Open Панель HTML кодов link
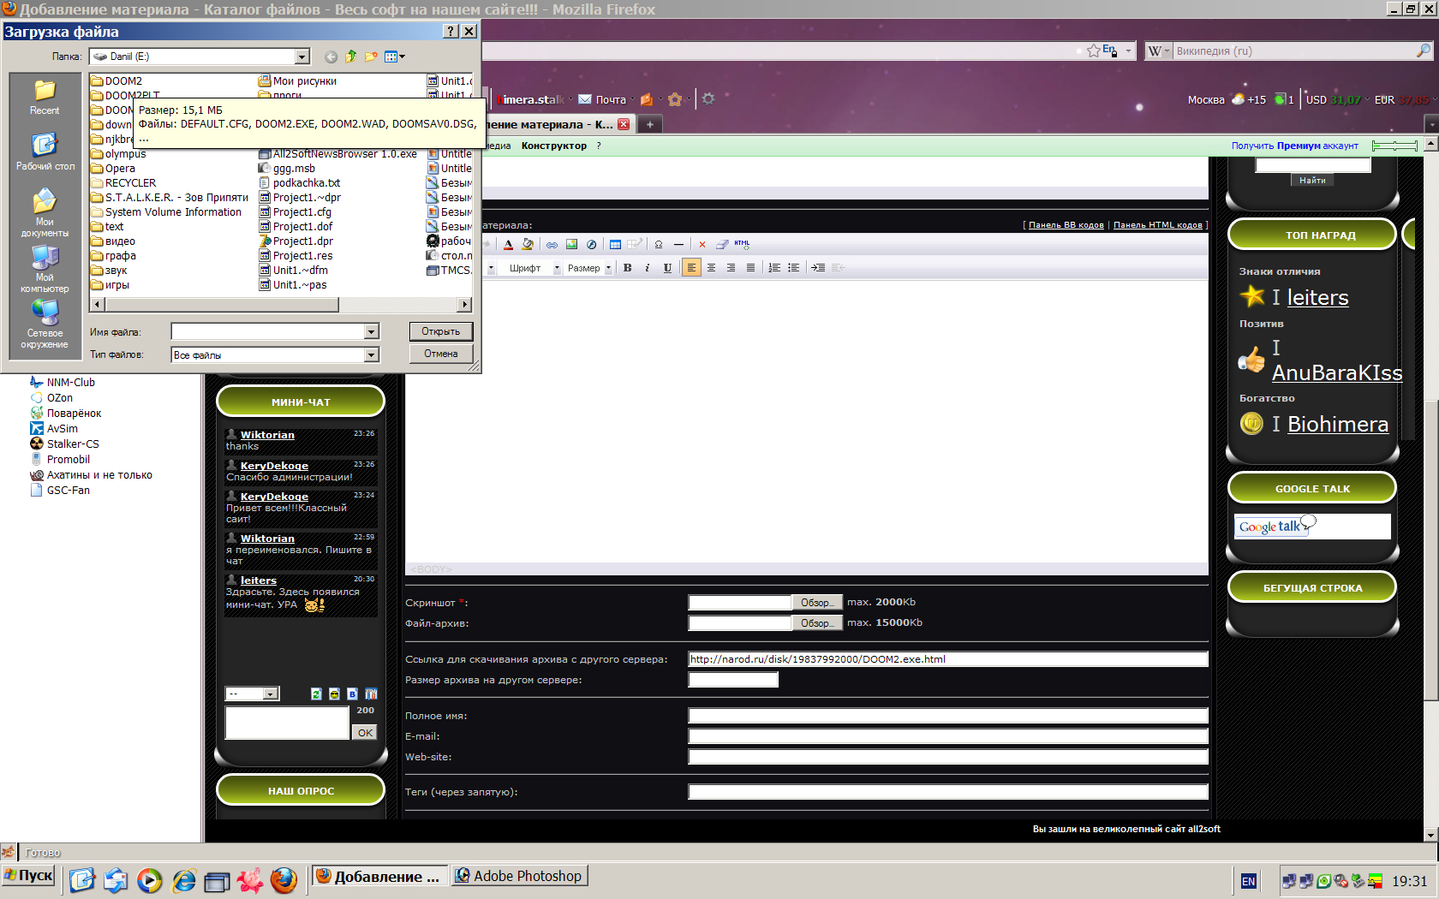 point(1157,225)
